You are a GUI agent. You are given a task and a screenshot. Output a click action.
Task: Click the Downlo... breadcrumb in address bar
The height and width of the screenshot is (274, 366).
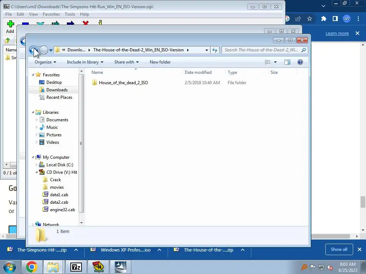(76, 50)
